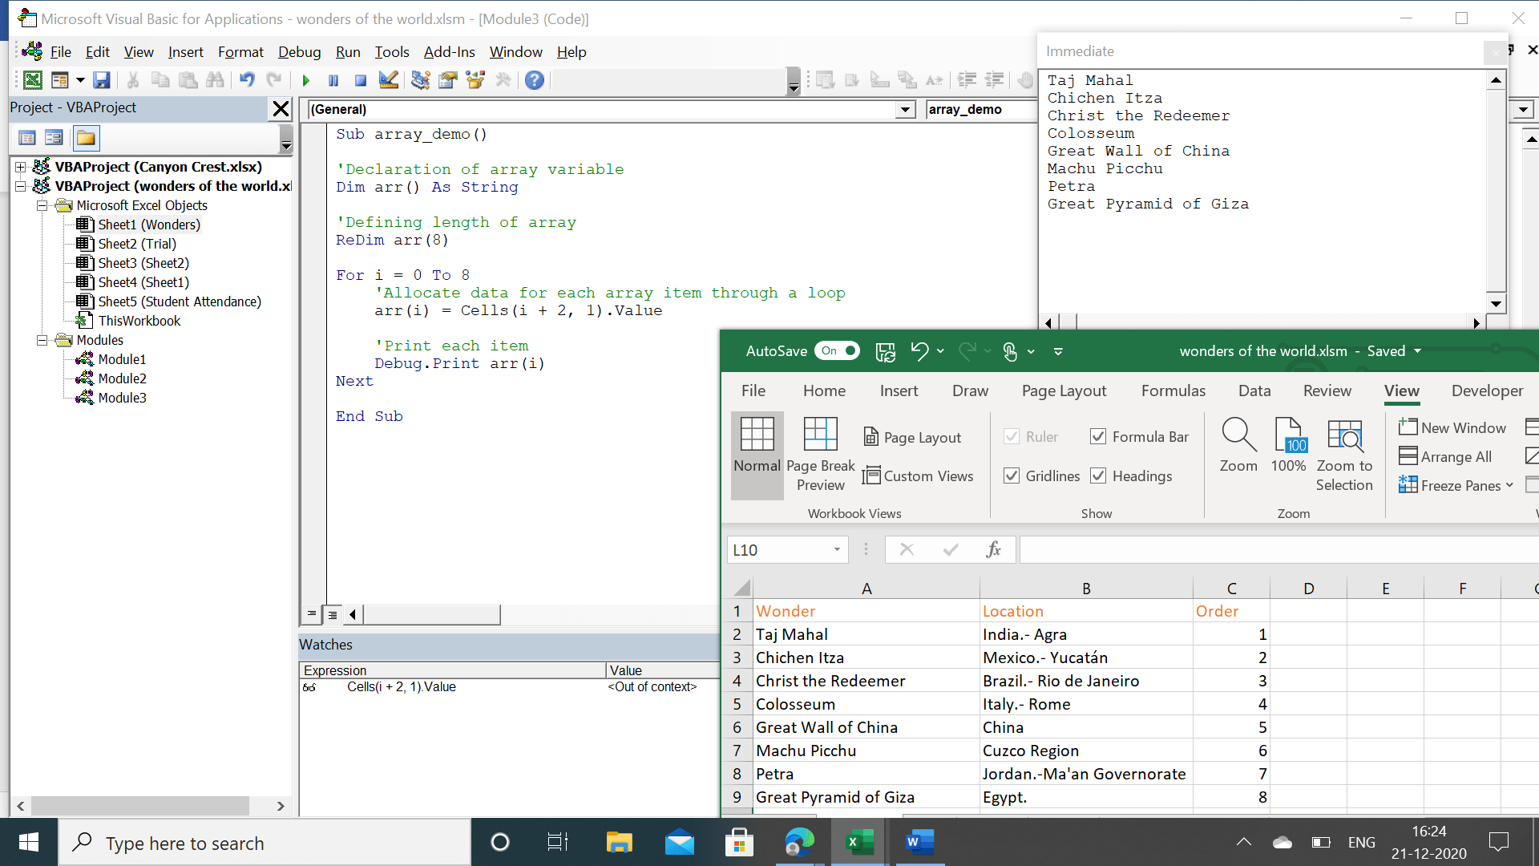1539x866 pixels.
Task: Uncheck the Gridlines checkbox
Action: click(1012, 475)
